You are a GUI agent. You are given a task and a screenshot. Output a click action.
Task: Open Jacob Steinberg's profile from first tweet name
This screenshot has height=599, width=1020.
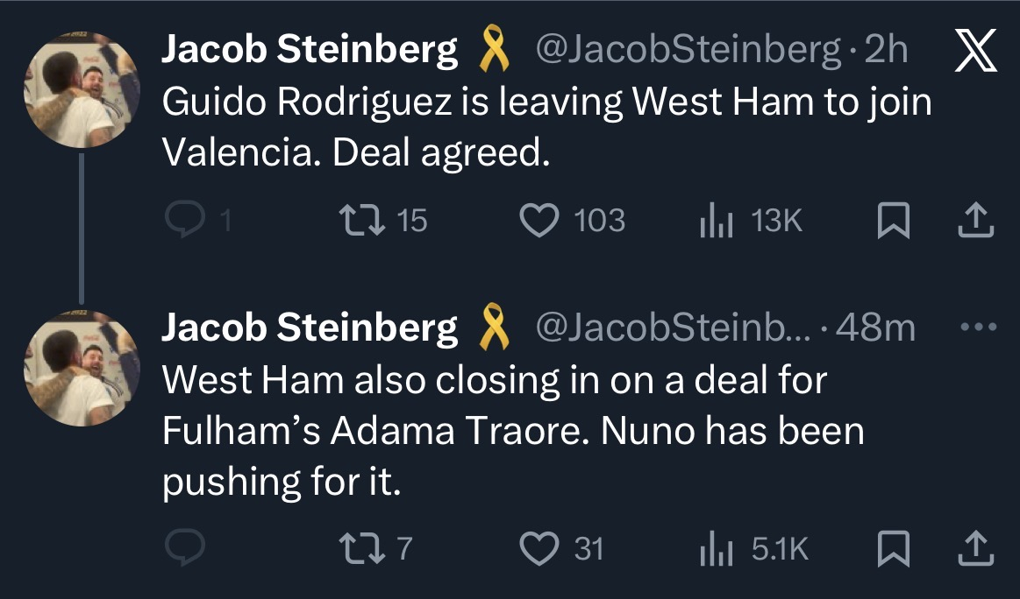pos(310,53)
